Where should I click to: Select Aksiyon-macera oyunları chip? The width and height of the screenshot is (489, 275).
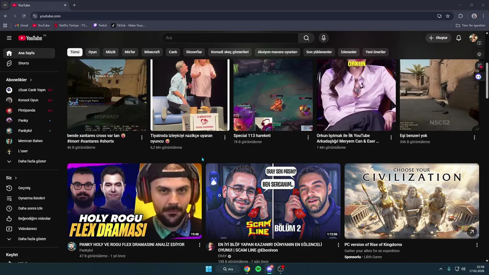tap(277, 52)
